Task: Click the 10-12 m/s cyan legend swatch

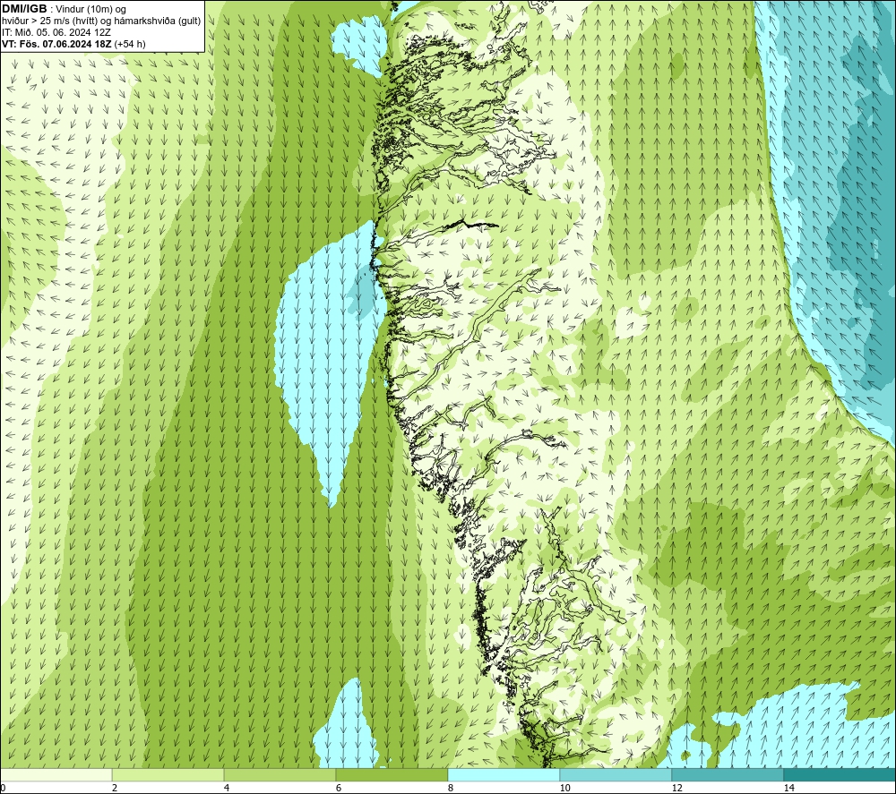Action: coord(616,774)
